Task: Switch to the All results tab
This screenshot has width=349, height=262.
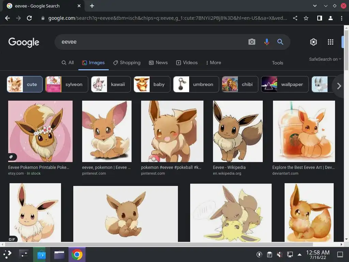Action: (68, 63)
